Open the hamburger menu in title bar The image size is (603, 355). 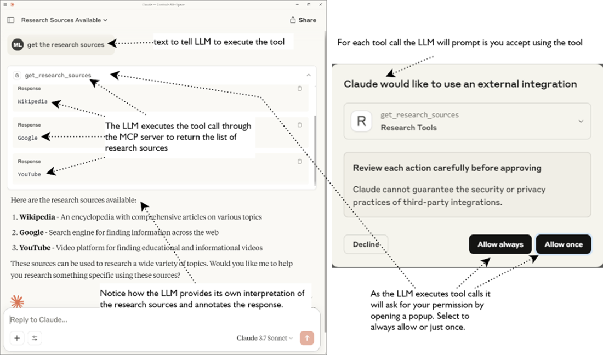(4, 4)
